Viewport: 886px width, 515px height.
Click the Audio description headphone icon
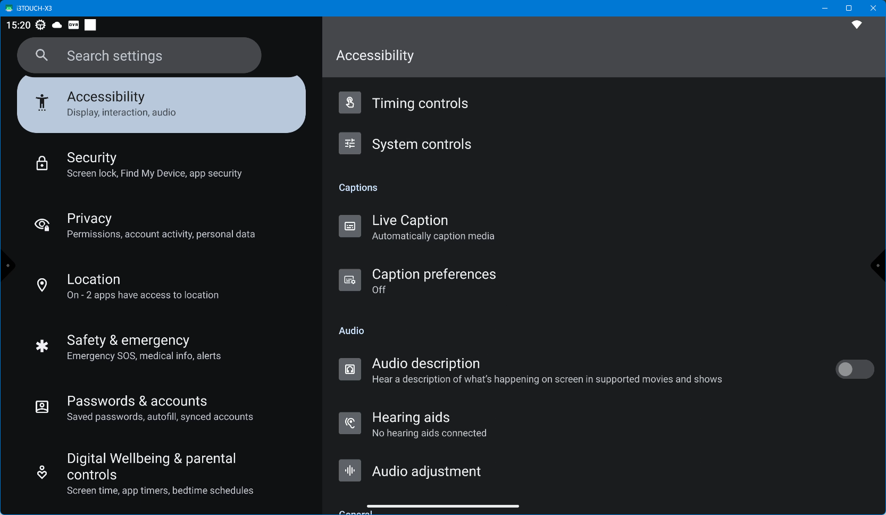(x=350, y=370)
